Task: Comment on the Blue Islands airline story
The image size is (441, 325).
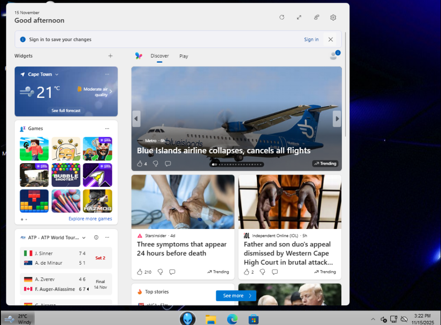Action: point(168,164)
